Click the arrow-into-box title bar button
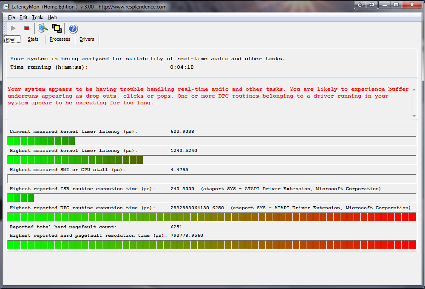This screenshot has width=425, height=289. coord(372,5)
